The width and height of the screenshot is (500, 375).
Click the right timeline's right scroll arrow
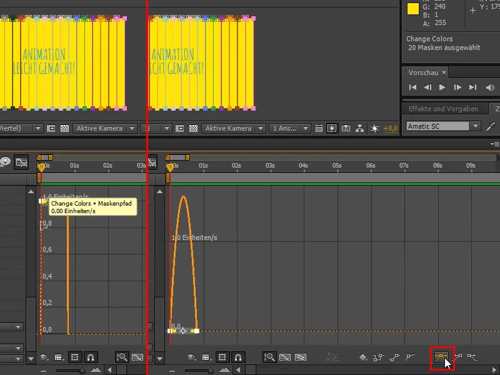[494, 370]
